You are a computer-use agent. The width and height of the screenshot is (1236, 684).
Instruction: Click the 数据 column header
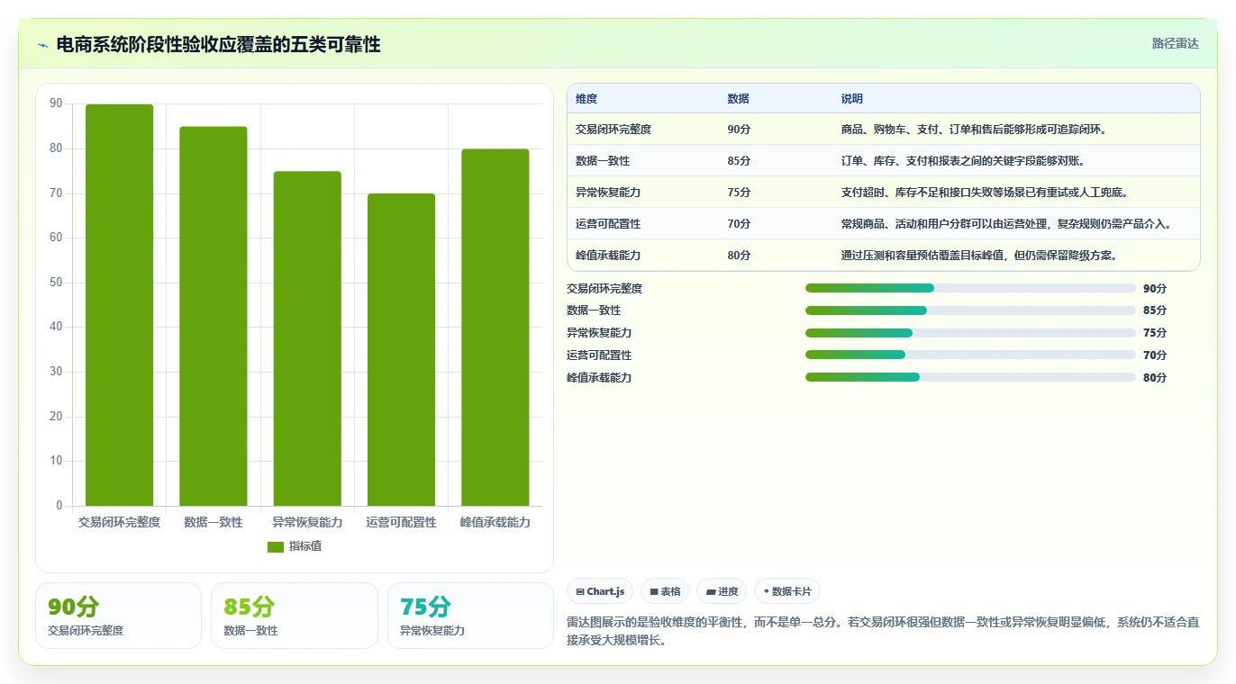pyautogui.click(x=738, y=99)
